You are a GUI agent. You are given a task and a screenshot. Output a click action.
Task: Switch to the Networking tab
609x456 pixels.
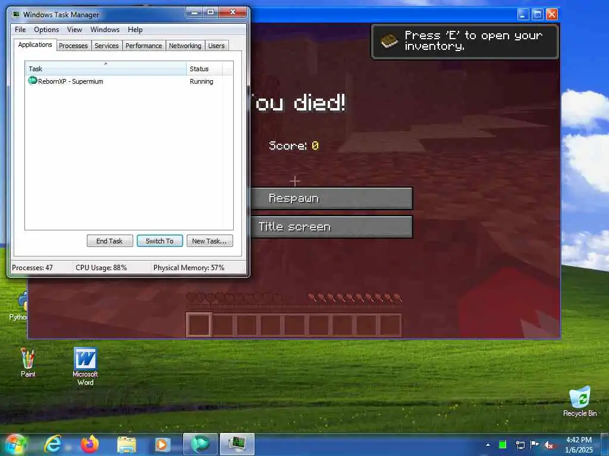click(x=185, y=46)
